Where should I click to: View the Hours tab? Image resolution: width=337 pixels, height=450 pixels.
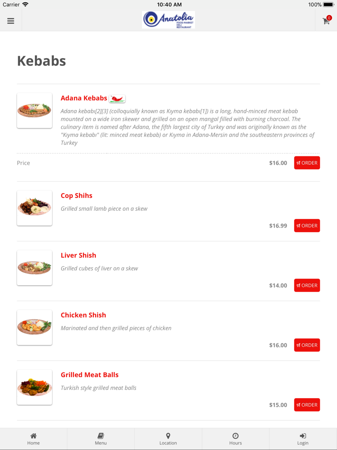pos(236,439)
